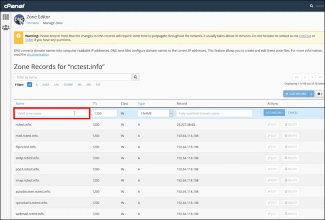Image resolution: width=325 pixels, height=220 pixels.
Task: Edit the autodiscover.nctest.info. record
Action: click(272, 191)
